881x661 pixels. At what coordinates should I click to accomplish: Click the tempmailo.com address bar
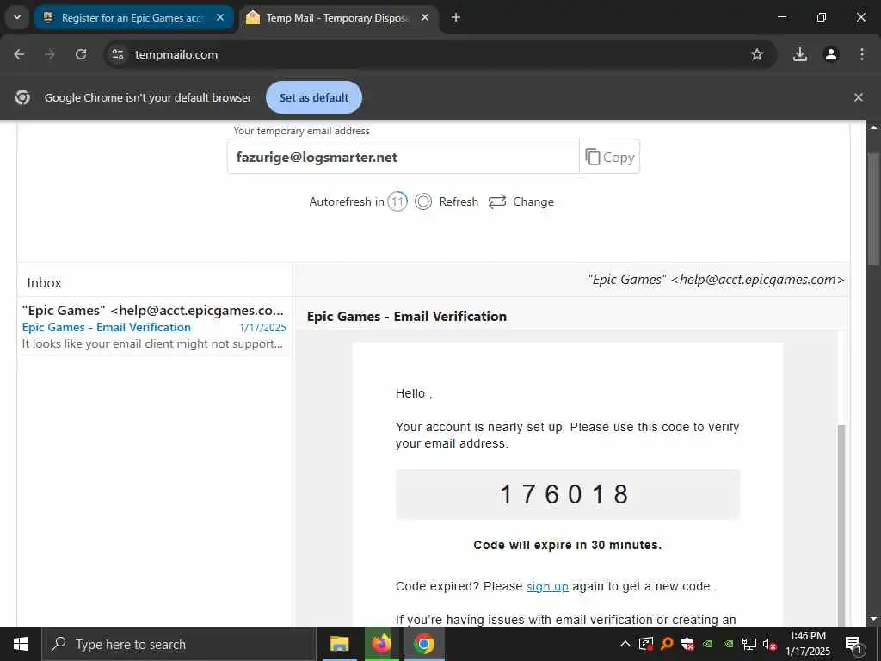click(x=427, y=54)
